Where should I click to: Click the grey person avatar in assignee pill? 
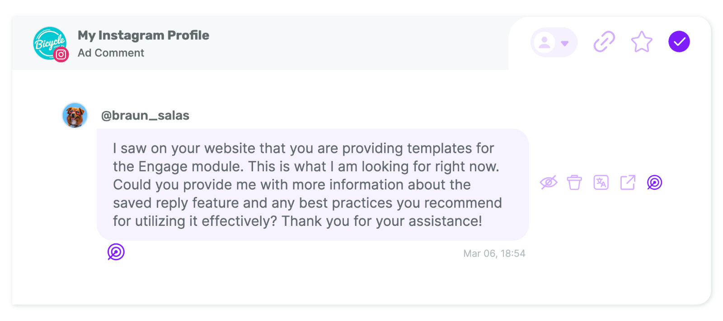click(545, 42)
